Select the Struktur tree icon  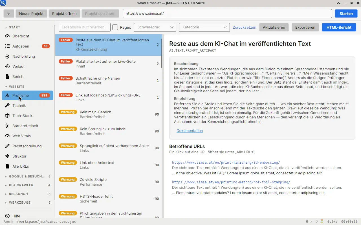pos(7,156)
